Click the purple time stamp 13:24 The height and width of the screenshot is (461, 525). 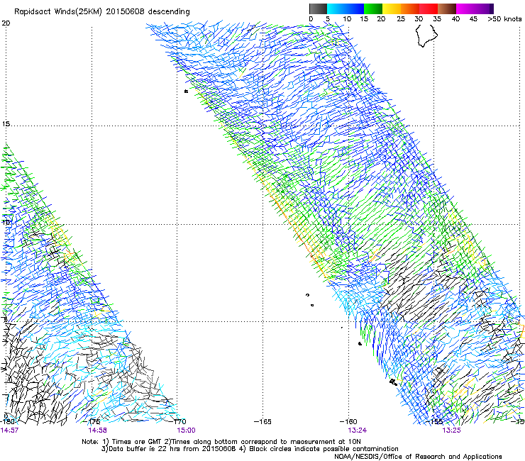tap(358, 431)
